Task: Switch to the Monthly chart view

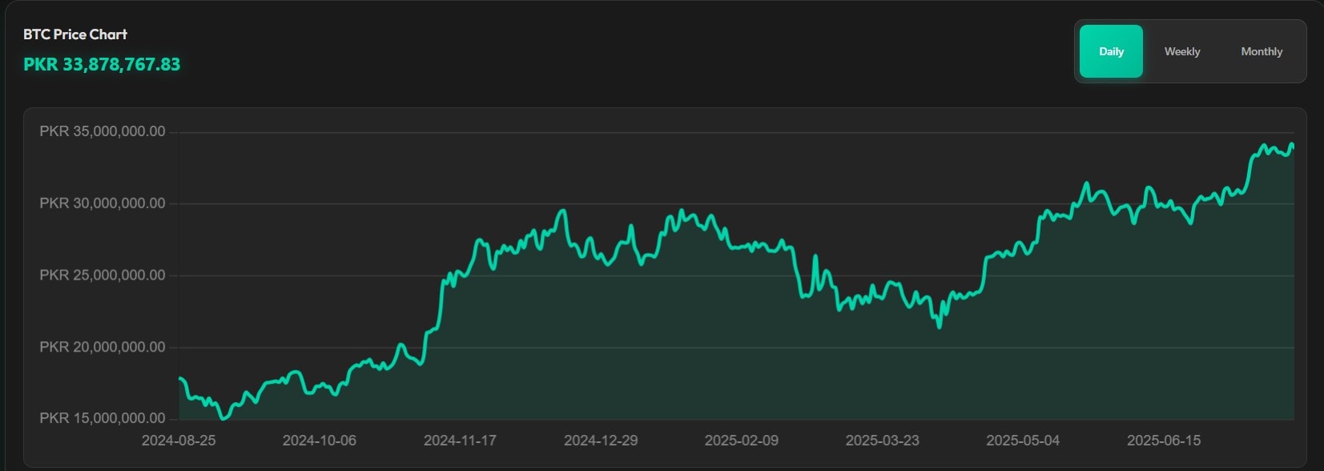Action: coord(1262,51)
